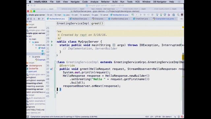The image size is (211, 119).
Task: Click the MyGrpcServer.java navigation bar crumb
Action: click(x=119, y=15)
